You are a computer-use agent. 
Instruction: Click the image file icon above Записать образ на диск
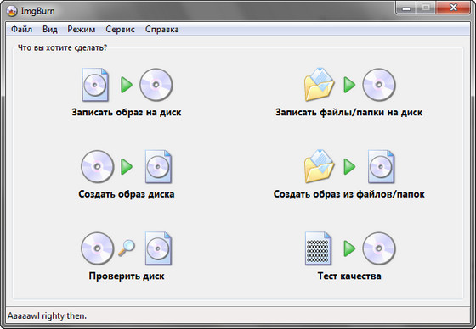95,85
